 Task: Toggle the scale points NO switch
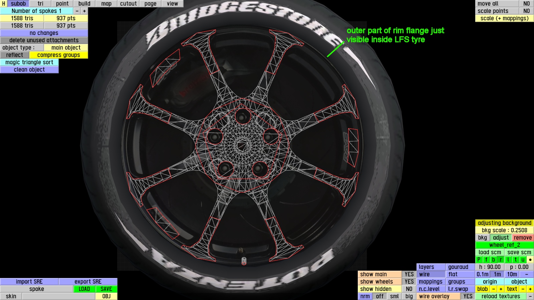[x=527, y=11]
